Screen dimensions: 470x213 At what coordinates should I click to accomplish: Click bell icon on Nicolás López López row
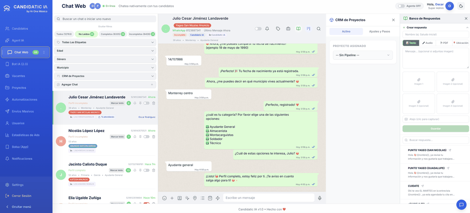click(135, 137)
